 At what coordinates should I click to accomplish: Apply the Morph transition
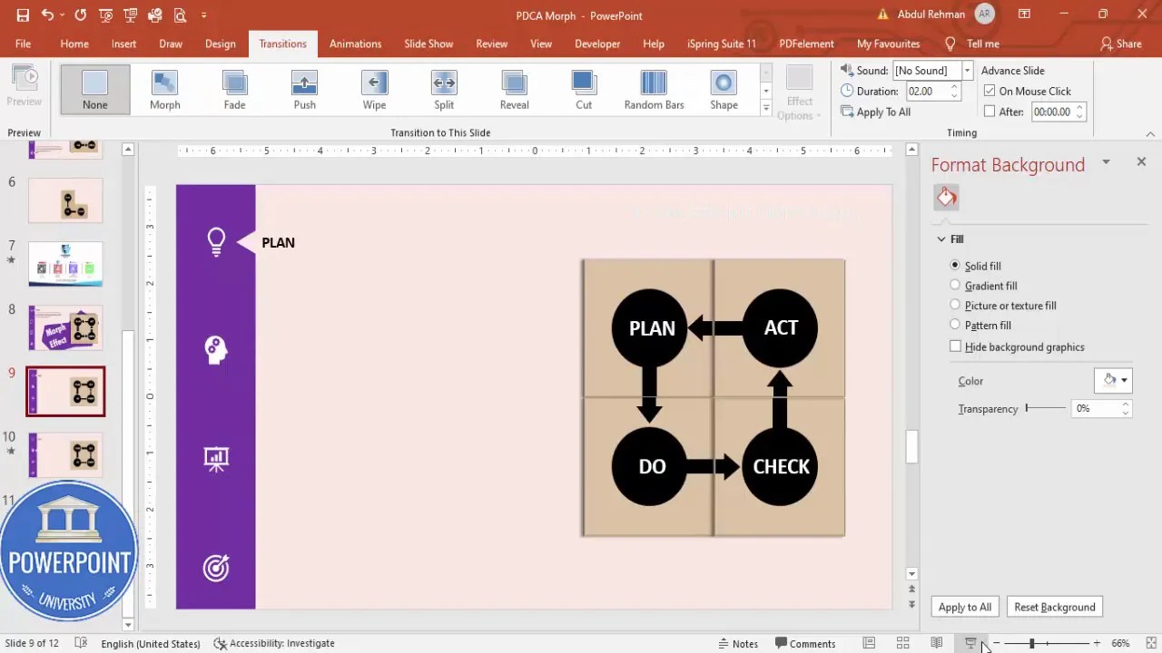coord(165,90)
